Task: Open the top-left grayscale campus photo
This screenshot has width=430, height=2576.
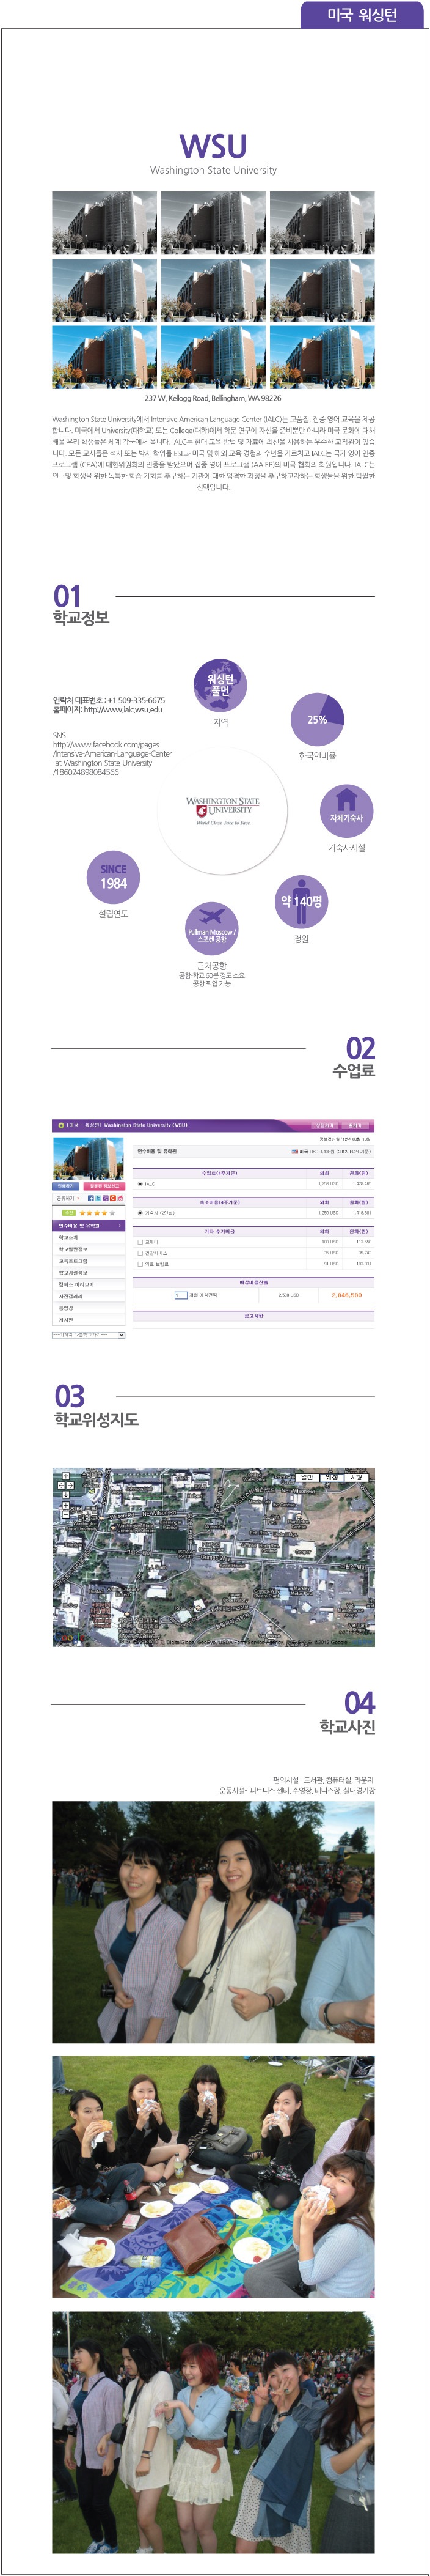Action: point(105,223)
